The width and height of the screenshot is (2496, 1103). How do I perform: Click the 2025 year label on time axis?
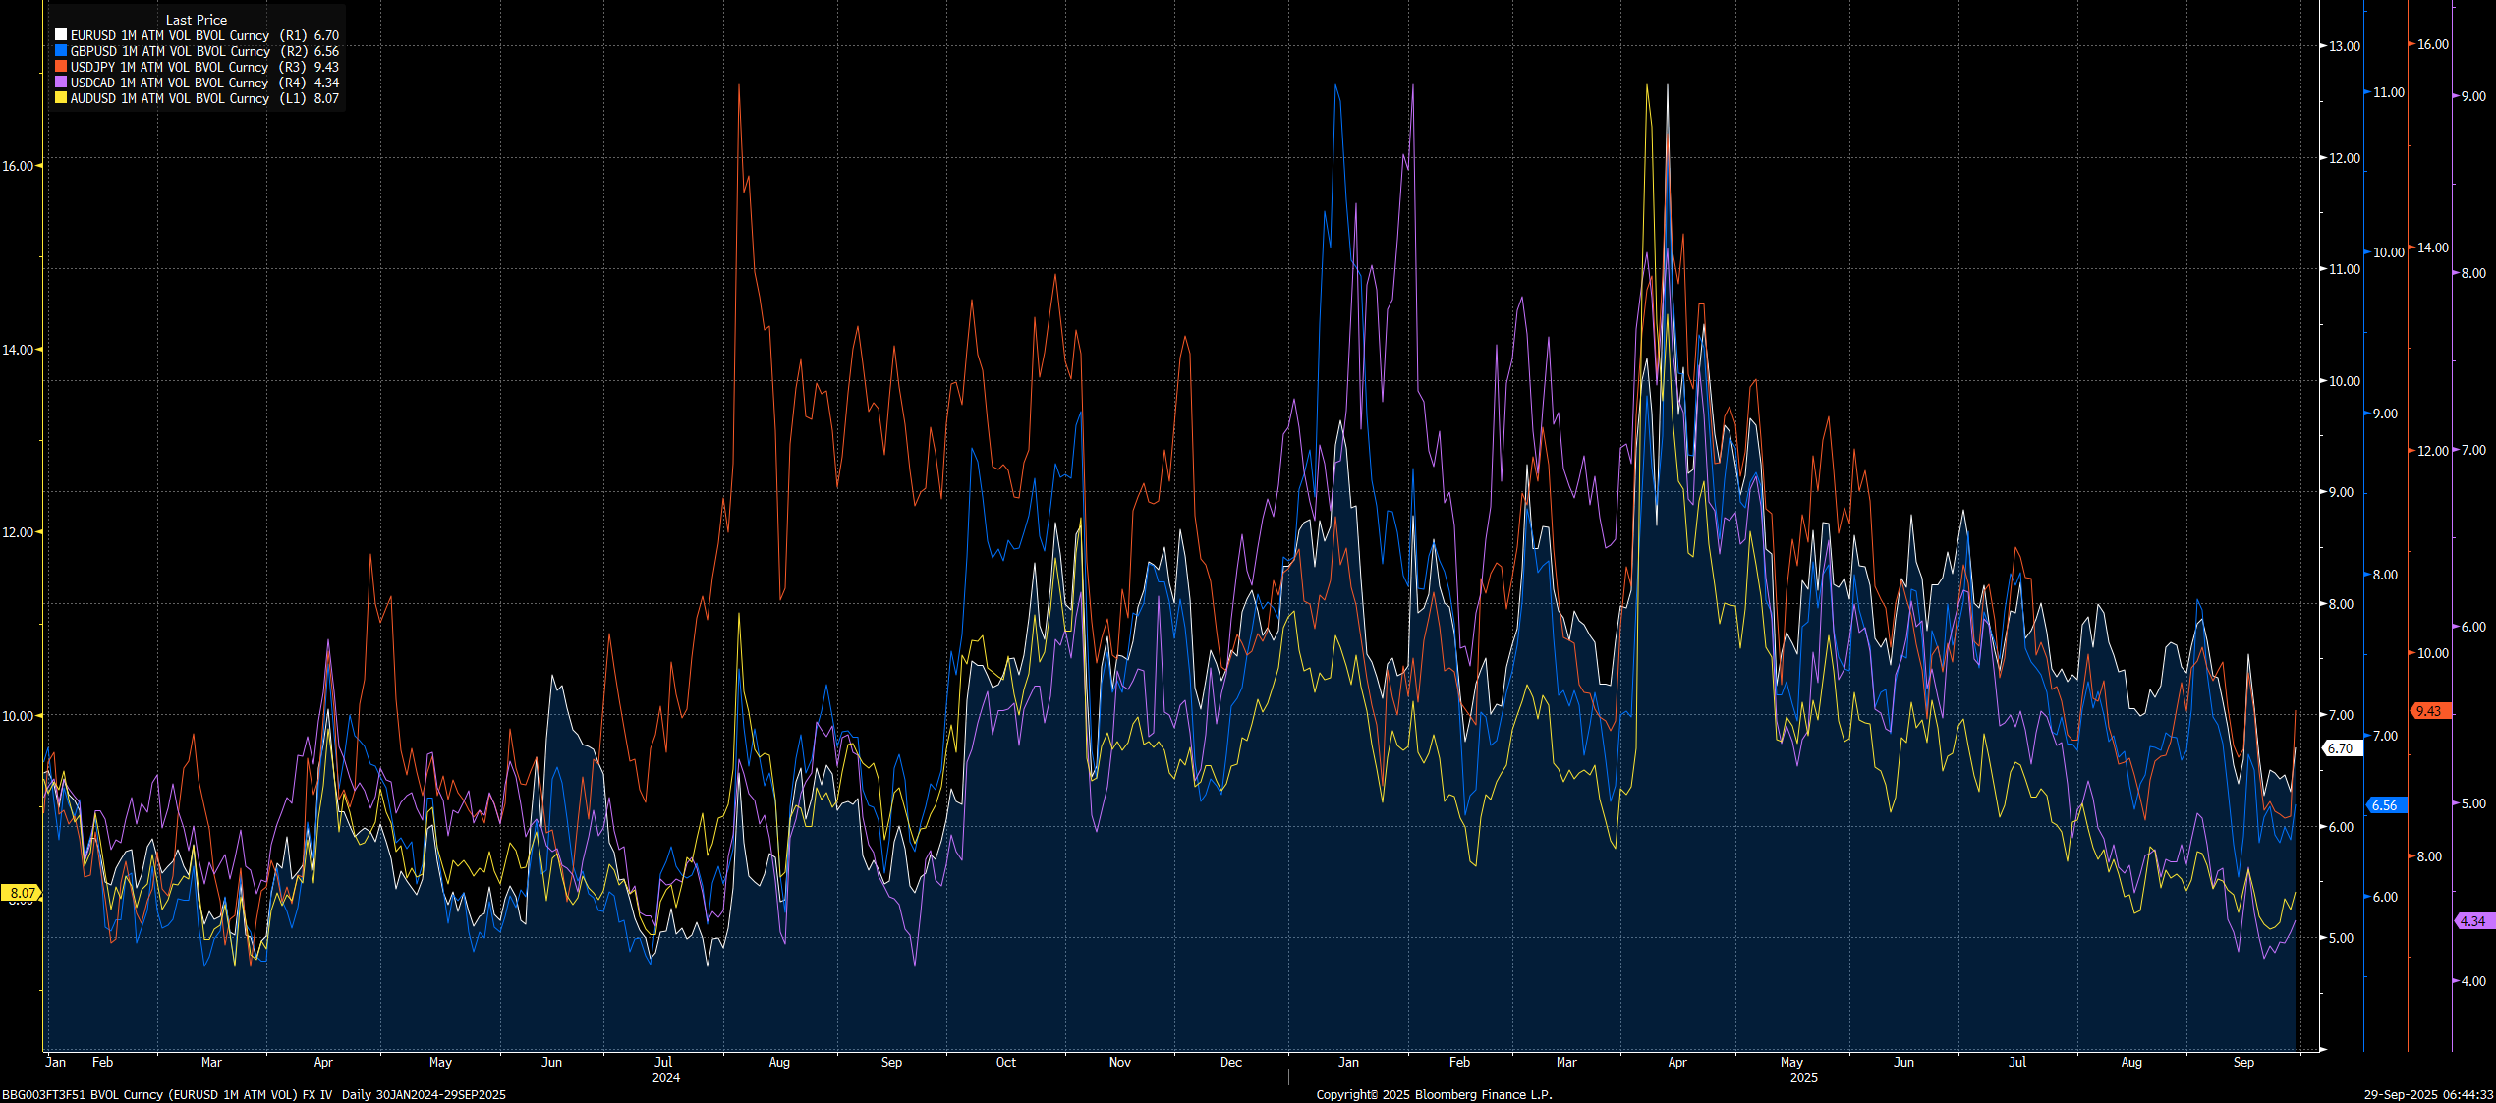coord(1803,1077)
